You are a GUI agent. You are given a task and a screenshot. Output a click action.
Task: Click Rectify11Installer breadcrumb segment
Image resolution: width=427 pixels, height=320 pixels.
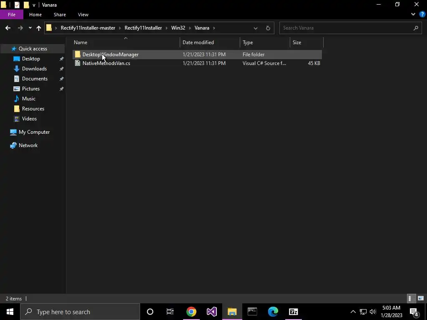(x=143, y=28)
